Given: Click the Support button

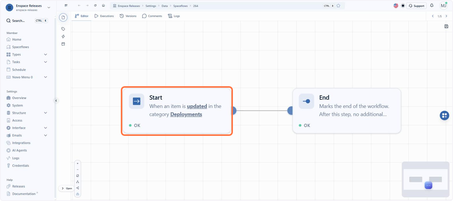Looking at the screenshot, I should click(x=416, y=6).
